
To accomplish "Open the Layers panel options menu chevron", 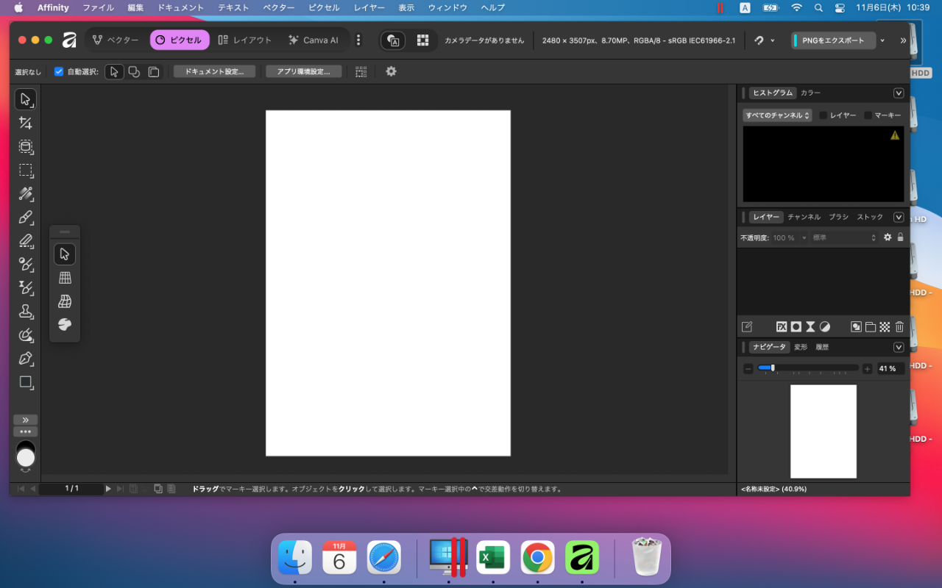I will (899, 218).
